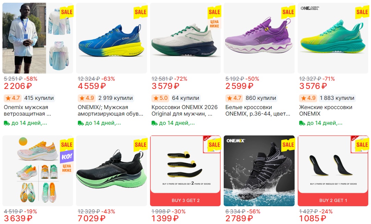The width and height of the screenshot is (371, 224).
Task: Click star rating 5.0 on ONEMIX 2026 sneakers
Action: [x=160, y=98]
